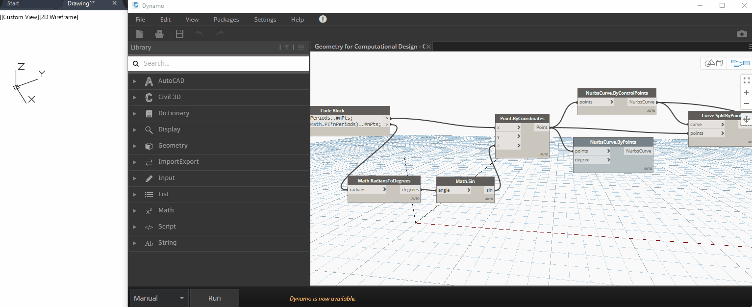Select the Drawing1* tab in AutoCAD
Screen dimensions: 752x307
coord(81,3)
